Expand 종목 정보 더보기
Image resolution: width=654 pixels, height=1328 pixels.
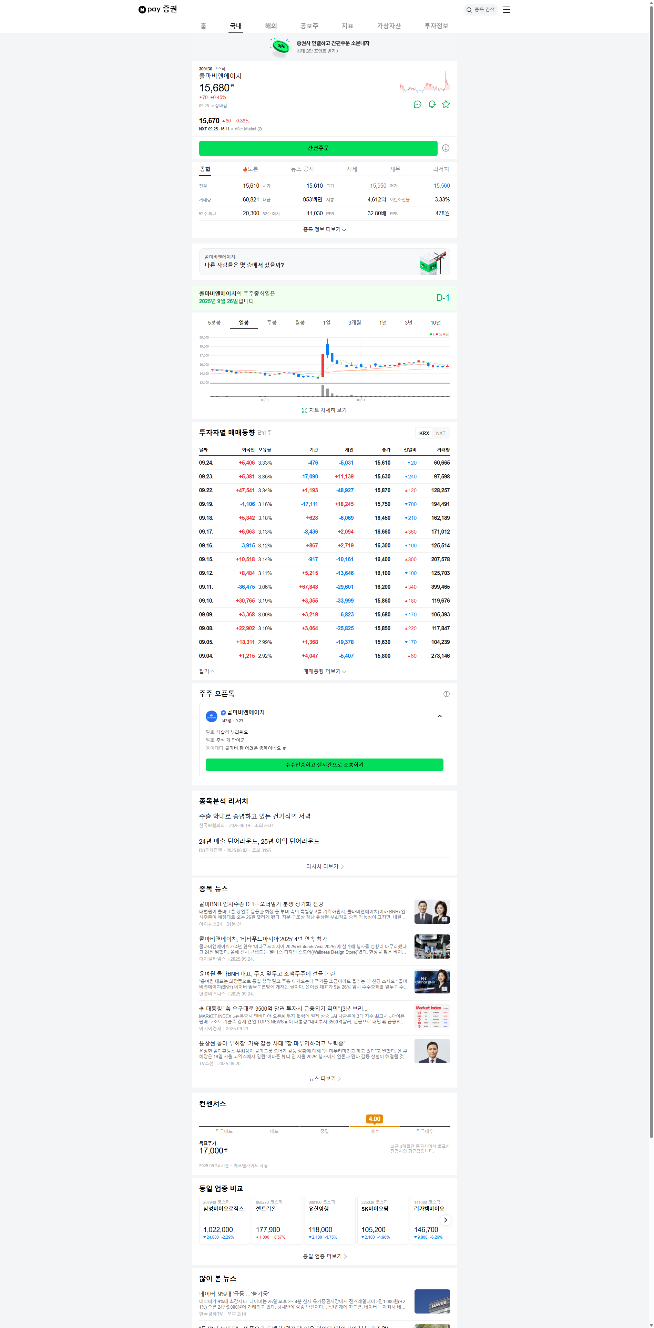pos(325,229)
